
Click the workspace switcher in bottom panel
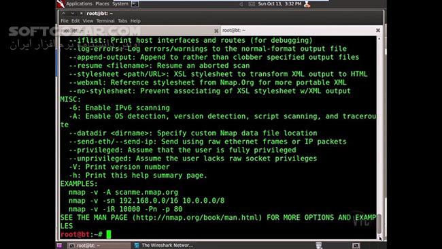356,246
